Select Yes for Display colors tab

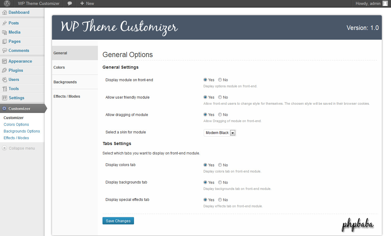coord(205,165)
